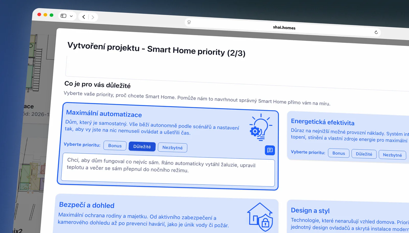Maximize the window with the green button

(51, 15)
